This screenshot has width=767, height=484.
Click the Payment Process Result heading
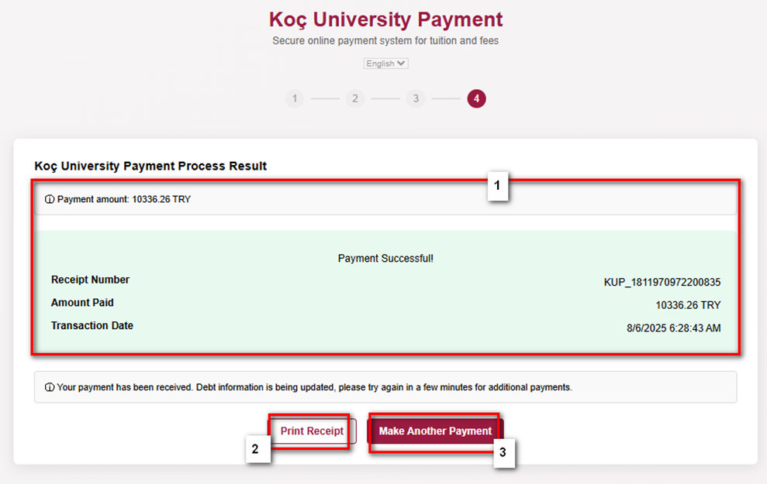[x=150, y=166]
